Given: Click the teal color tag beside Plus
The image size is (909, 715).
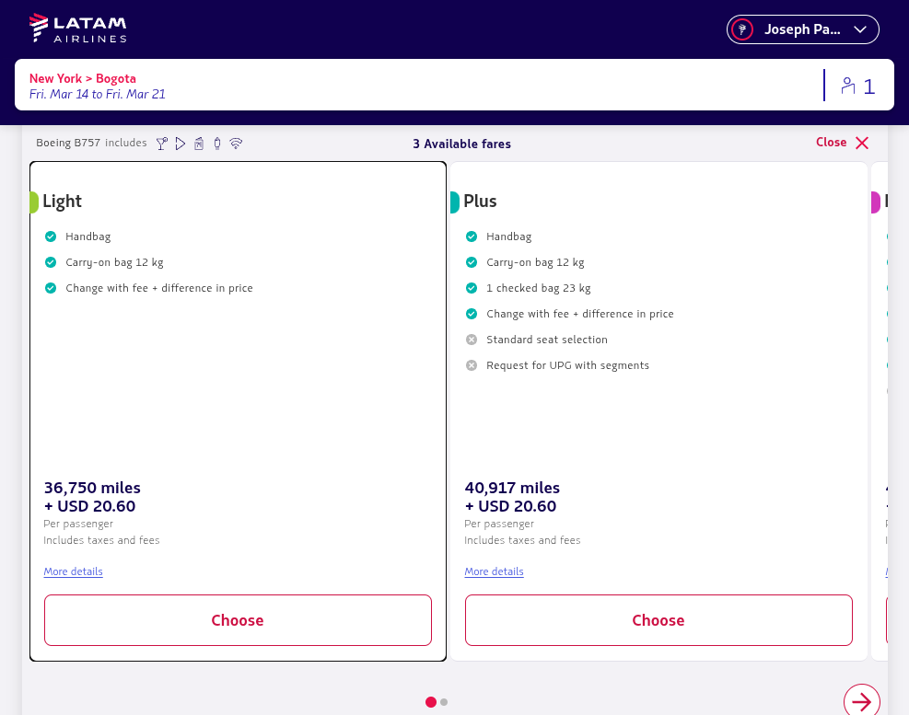Looking at the screenshot, I should click(x=455, y=202).
